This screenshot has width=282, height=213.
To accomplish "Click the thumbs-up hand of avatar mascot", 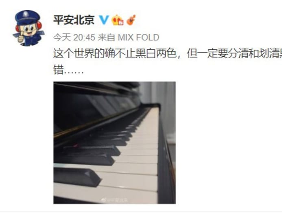I will 21,37.
